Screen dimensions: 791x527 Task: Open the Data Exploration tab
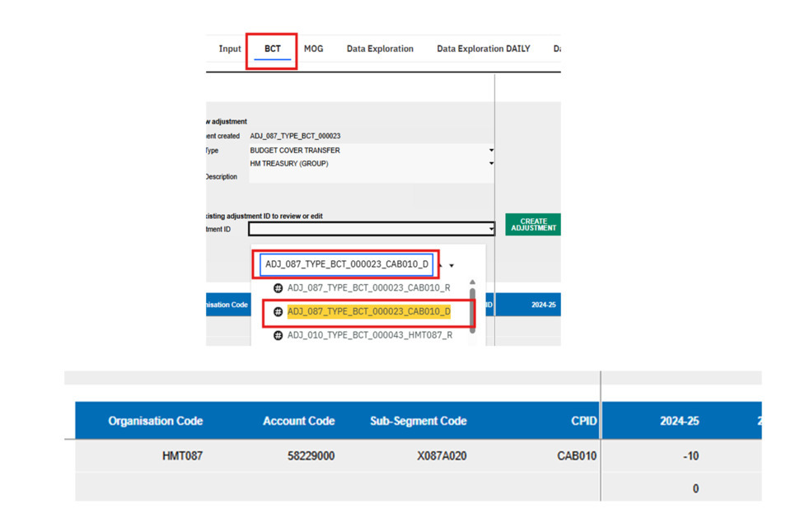click(x=380, y=49)
